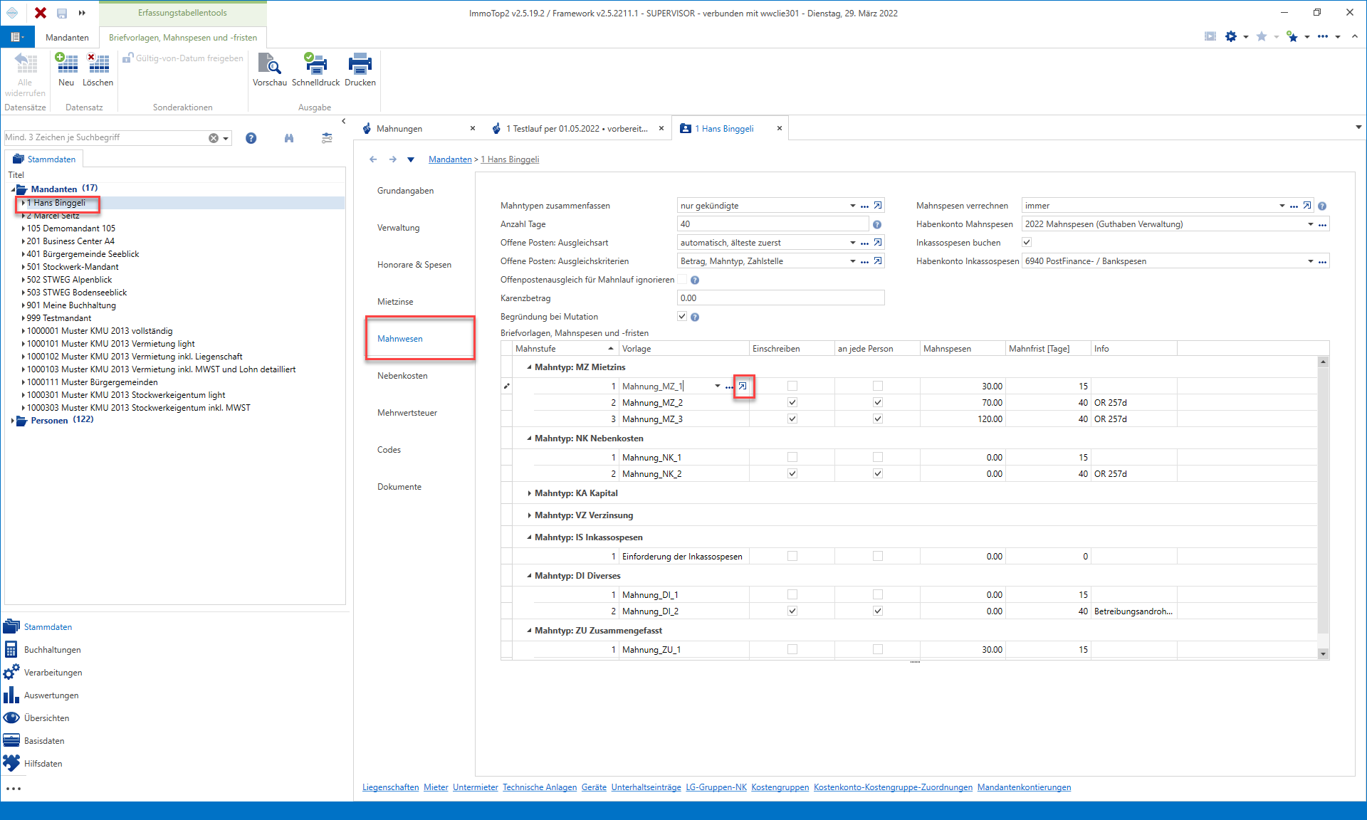Viewport: 1367px width, 820px height.
Task: Expand Mahntyp: VZ Verzinsung group
Action: [529, 515]
